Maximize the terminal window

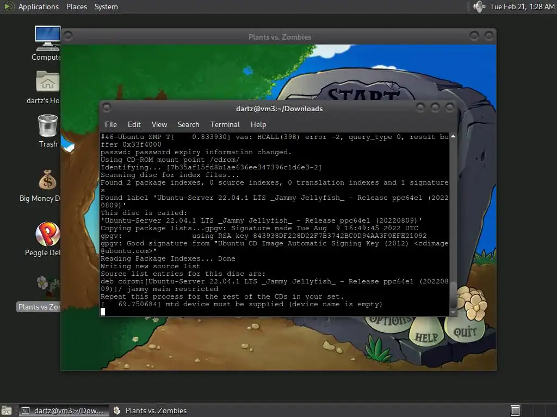point(435,107)
